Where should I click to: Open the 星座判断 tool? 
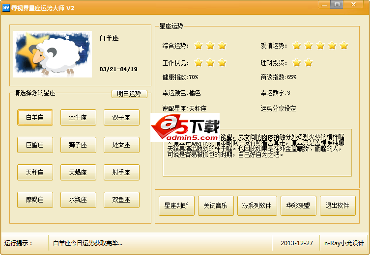coord(176,205)
